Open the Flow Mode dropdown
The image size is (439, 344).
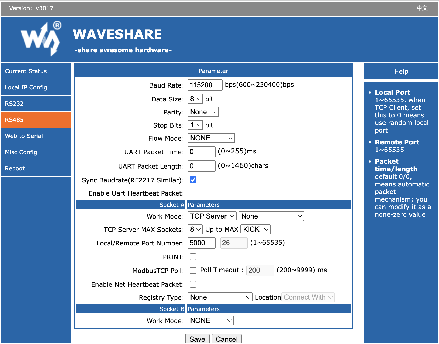[x=211, y=138]
